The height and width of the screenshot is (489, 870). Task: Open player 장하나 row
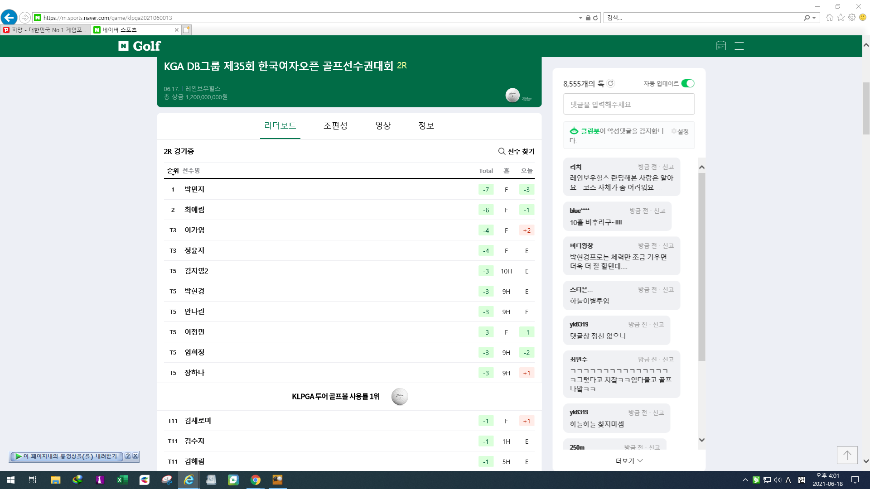click(349, 373)
